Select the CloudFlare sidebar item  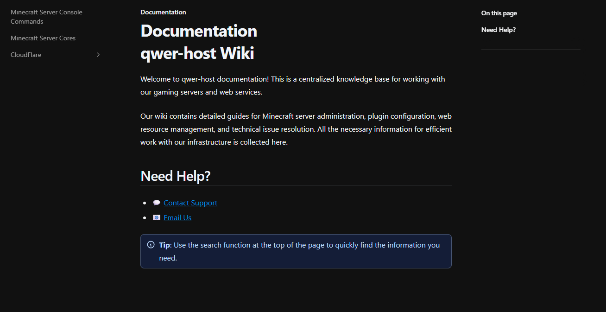point(26,55)
